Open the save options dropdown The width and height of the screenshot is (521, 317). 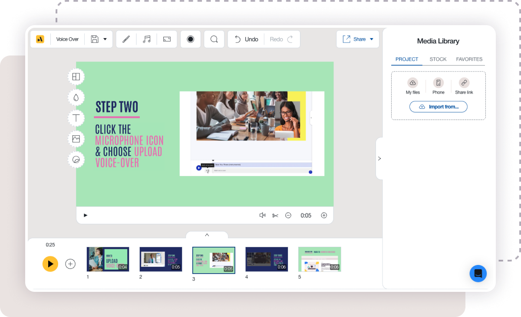tap(104, 39)
